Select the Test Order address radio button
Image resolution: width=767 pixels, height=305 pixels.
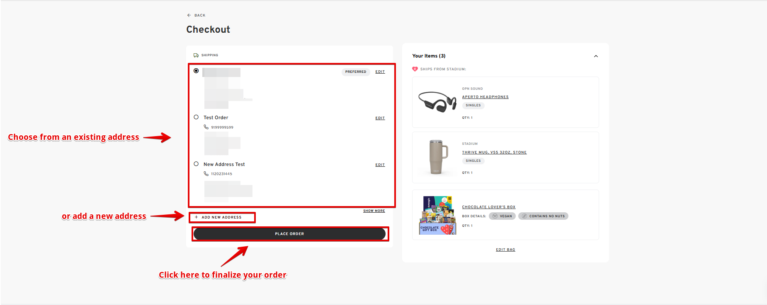point(196,117)
